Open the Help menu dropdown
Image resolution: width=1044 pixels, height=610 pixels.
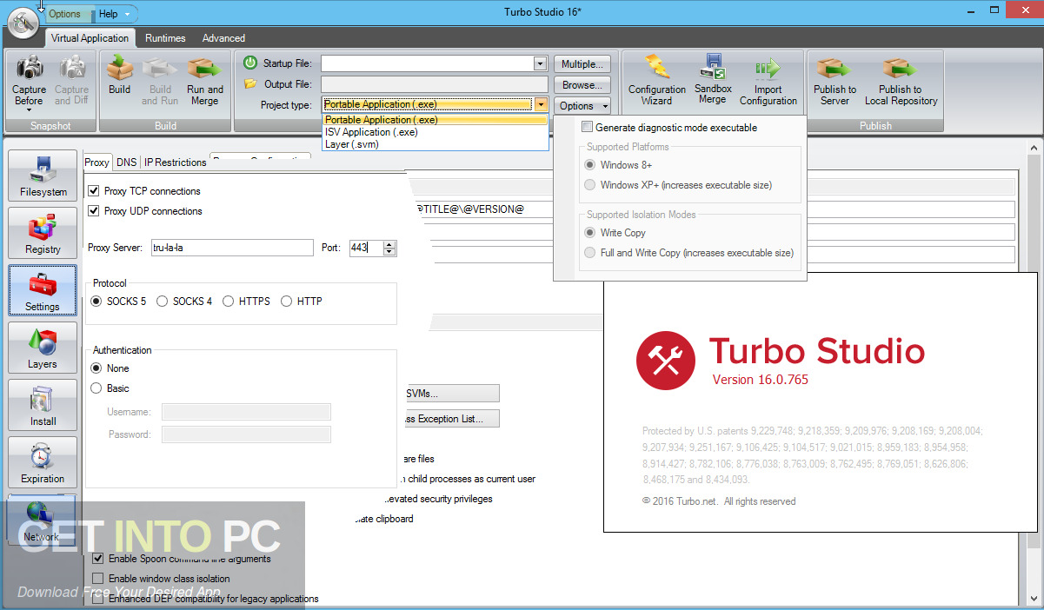(114, 14)
